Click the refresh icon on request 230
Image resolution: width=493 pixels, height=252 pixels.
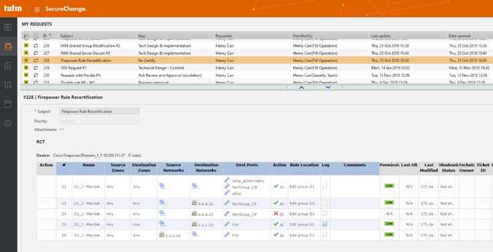[x=35, y=75]
